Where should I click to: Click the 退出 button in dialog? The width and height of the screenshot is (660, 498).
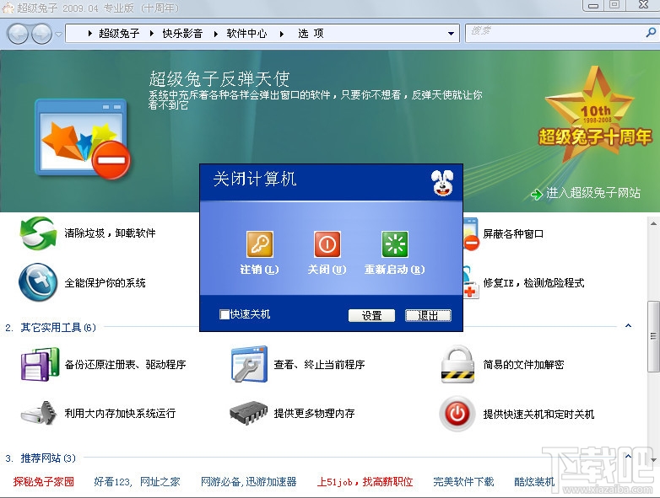[428, 316]
